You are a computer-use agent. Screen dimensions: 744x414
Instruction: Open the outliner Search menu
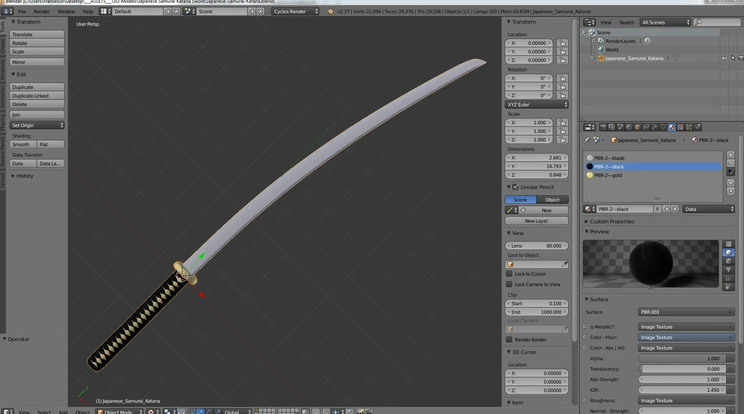pyautogui.click(x=627, y=22)
